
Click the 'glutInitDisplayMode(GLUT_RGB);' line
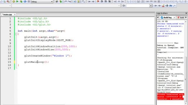pos(49,40)
